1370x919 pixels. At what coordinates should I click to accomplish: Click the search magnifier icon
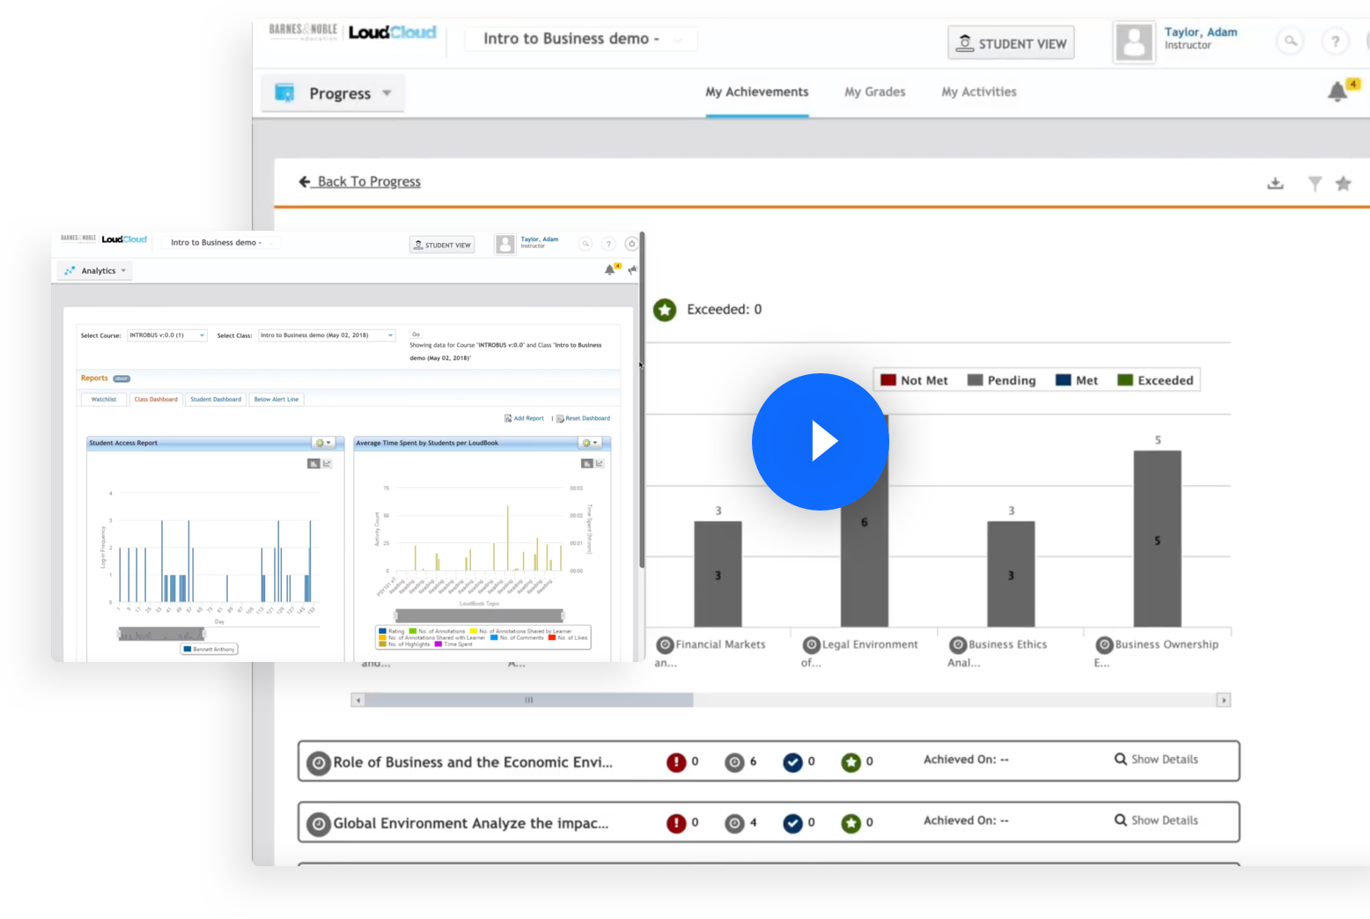pyautogui.click(x=1290, y=41)
